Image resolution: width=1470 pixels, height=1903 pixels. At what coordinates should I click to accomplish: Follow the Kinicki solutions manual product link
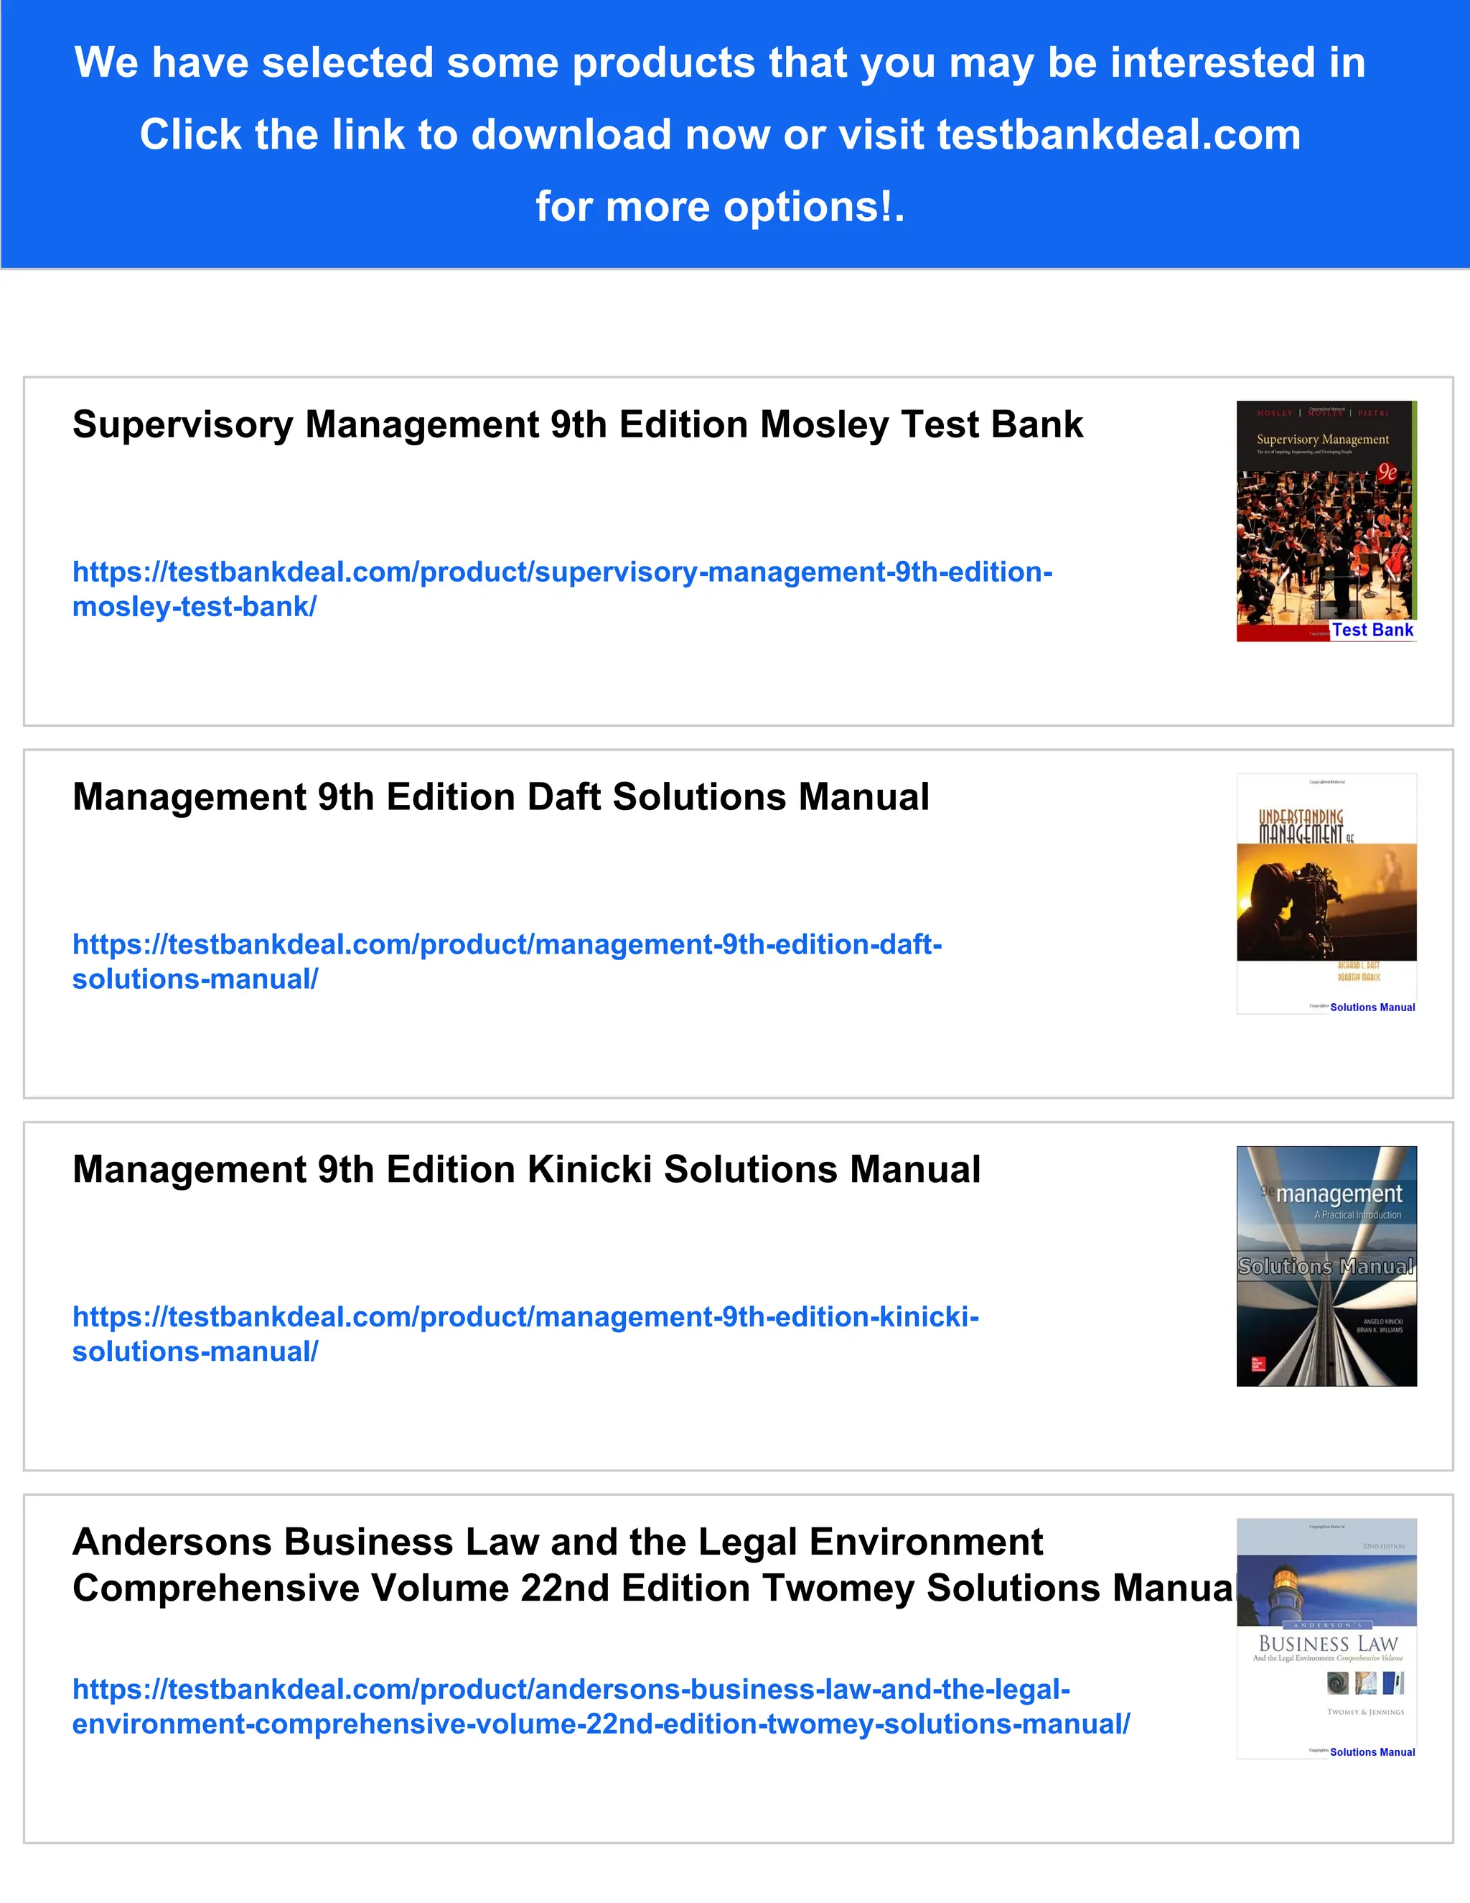point(525,1316)
